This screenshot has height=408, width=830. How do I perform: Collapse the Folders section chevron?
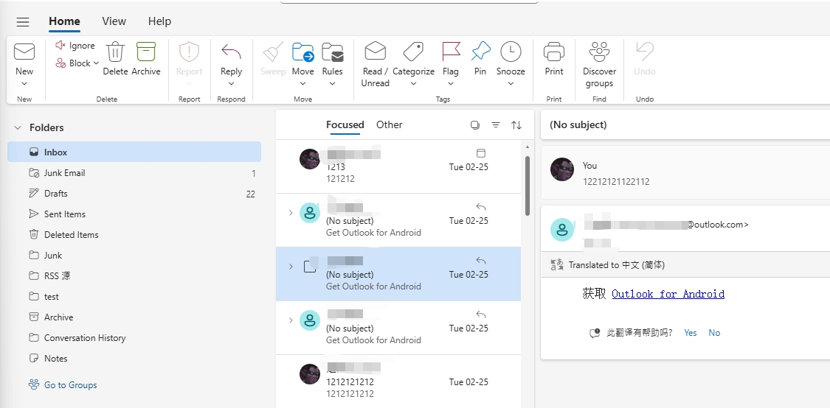pyautogui.click(x=18, y=127)
